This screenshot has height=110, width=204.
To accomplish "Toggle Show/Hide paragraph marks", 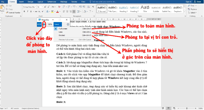I will coord(93,7).
